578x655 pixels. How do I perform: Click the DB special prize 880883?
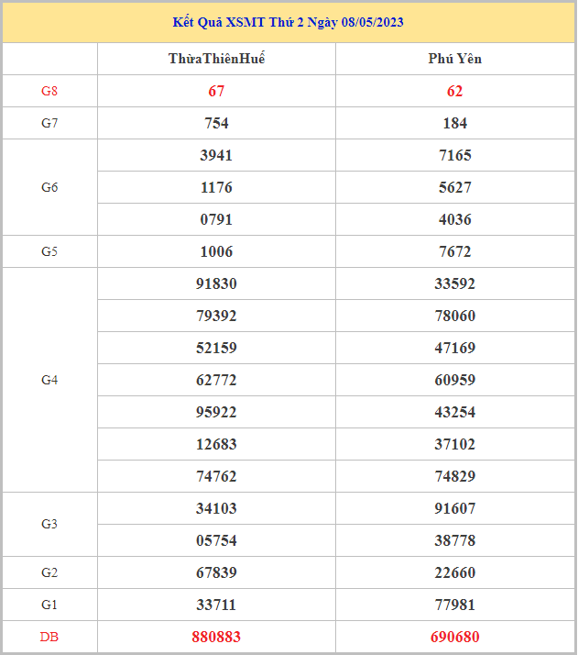[216, 637]
